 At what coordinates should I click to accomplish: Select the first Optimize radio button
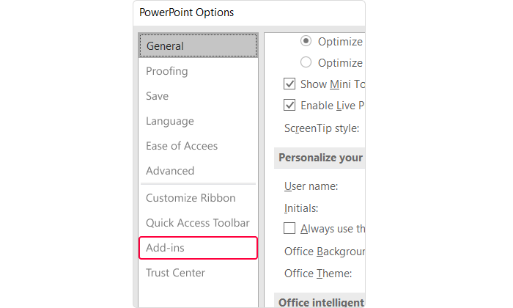click(306, 42)
